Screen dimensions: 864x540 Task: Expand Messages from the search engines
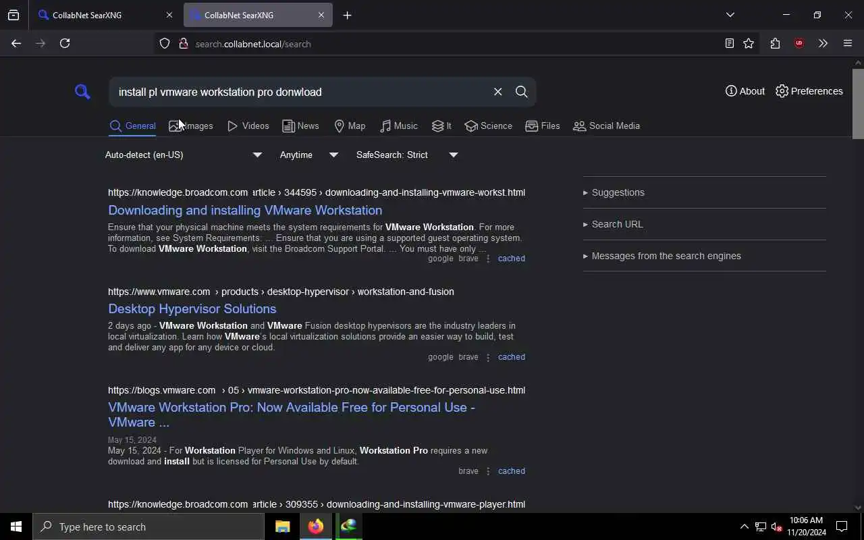704,256
